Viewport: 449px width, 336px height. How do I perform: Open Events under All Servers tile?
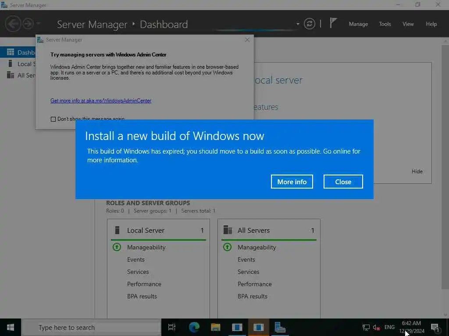tap(246, 259)
